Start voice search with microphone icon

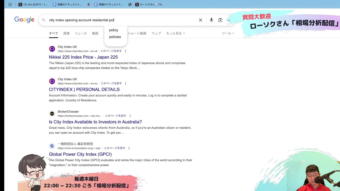(211, 20)
